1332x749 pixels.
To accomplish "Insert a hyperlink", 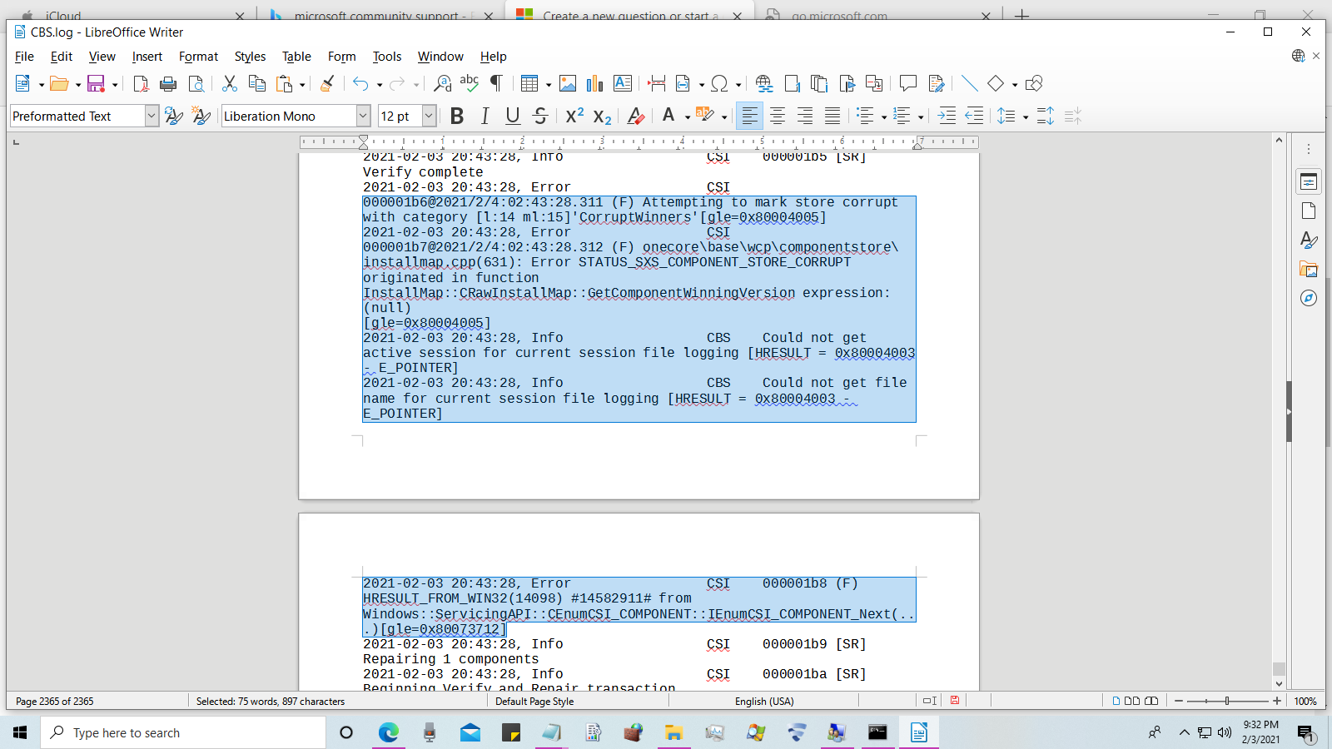I will 763,83.
